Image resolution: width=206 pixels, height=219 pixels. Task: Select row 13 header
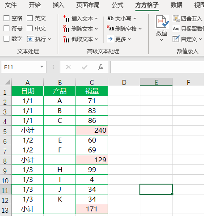coord(5,209)
